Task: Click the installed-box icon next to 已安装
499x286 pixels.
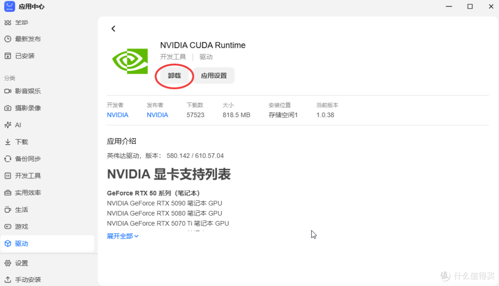Action: pyautogui.click(x=8, y=56)
